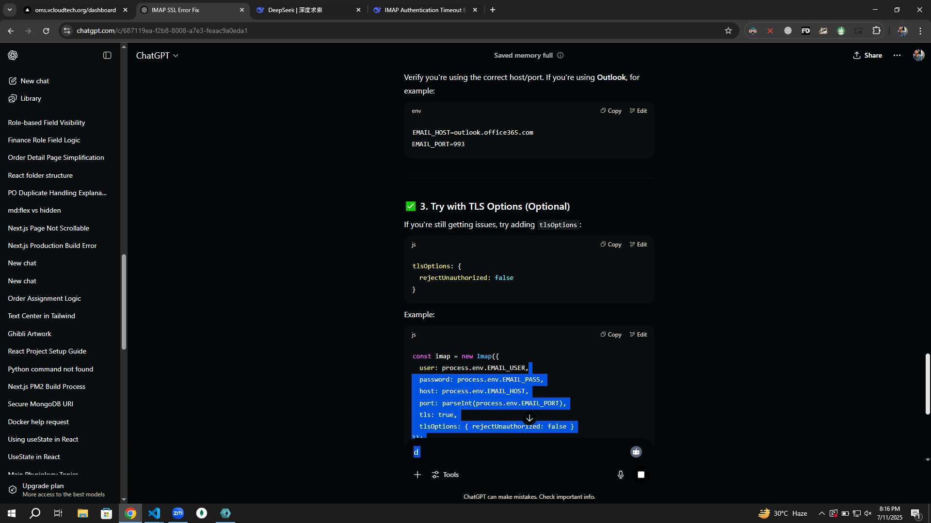The height and width of the screenshot is (523, 931).
Task: Collapse the sidebar with the panel toggle
Action: (107, 55)
